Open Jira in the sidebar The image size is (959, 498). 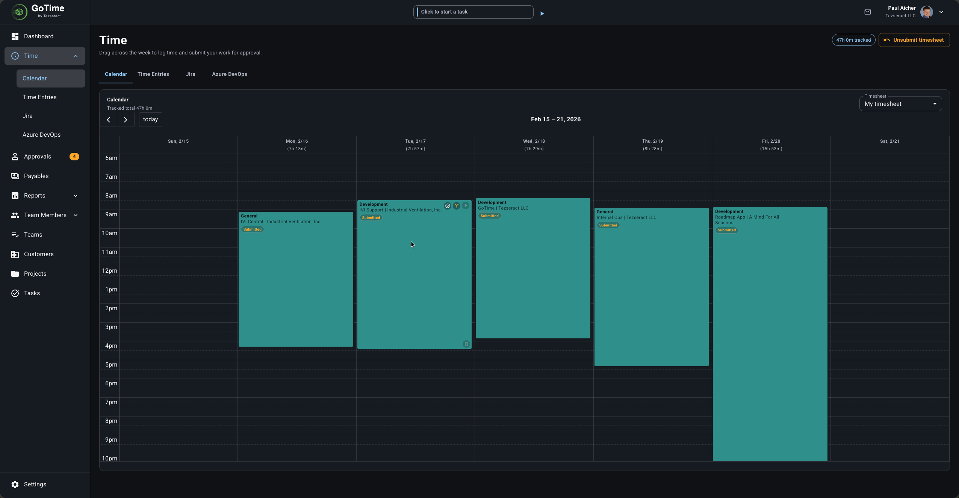[x=51, y=116]
